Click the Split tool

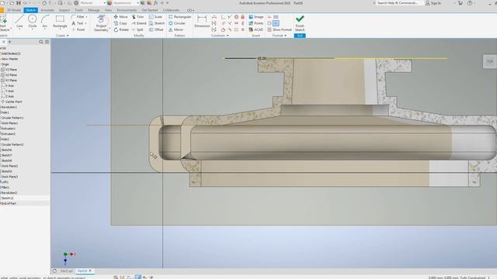(x=137, y=29)
